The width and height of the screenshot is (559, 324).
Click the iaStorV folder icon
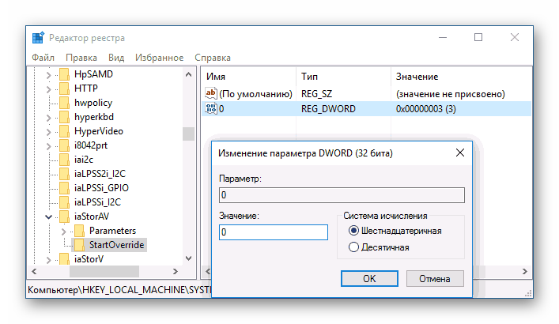point(65,259)
